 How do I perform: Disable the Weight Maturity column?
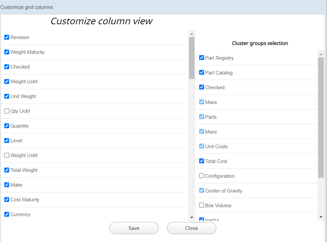[7, 52]
